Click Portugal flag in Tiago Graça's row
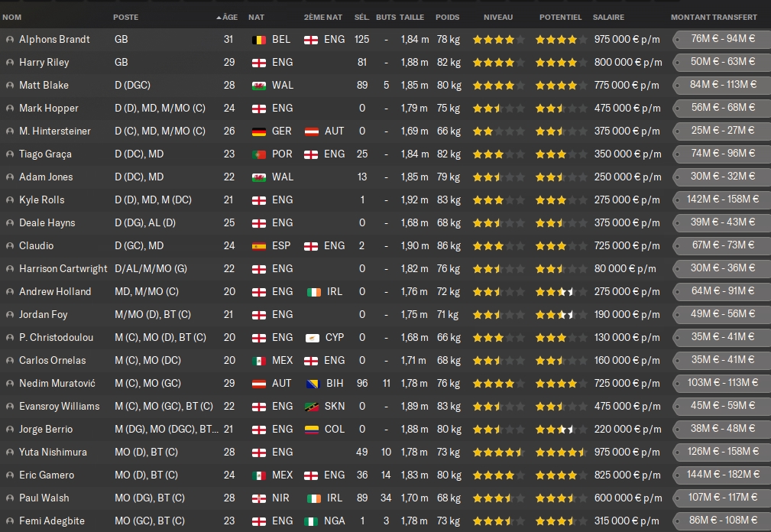This screenshot has width=771, height=532. coord(258,154)
